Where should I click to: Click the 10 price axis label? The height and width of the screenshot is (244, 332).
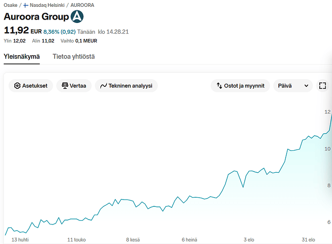(327, 149)
